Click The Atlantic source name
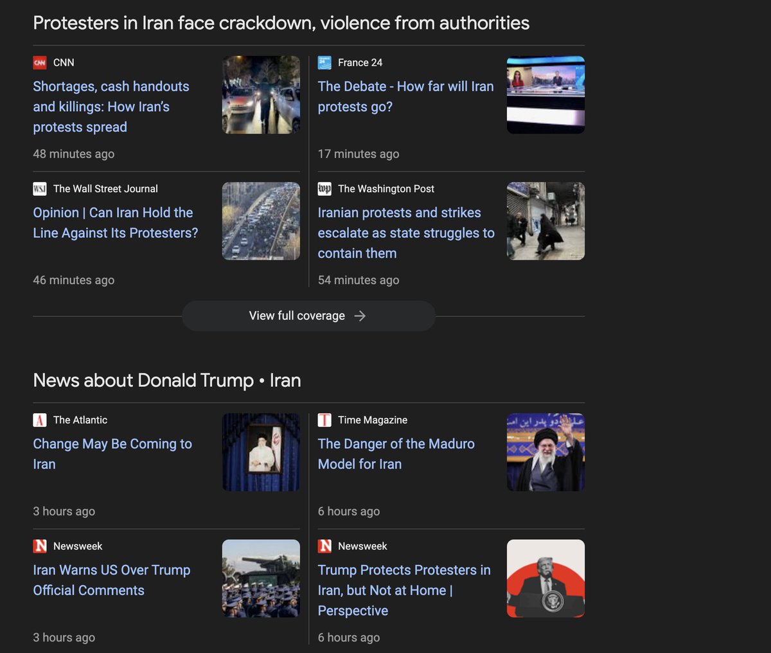The width and height of the screenshot is (771, 653). tap(80, 420)
